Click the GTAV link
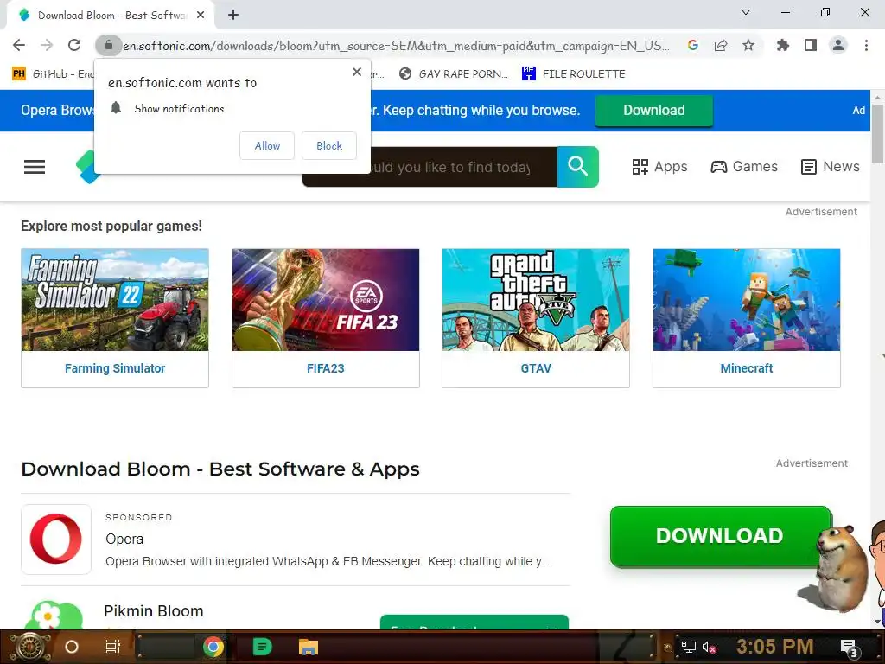 536,368
